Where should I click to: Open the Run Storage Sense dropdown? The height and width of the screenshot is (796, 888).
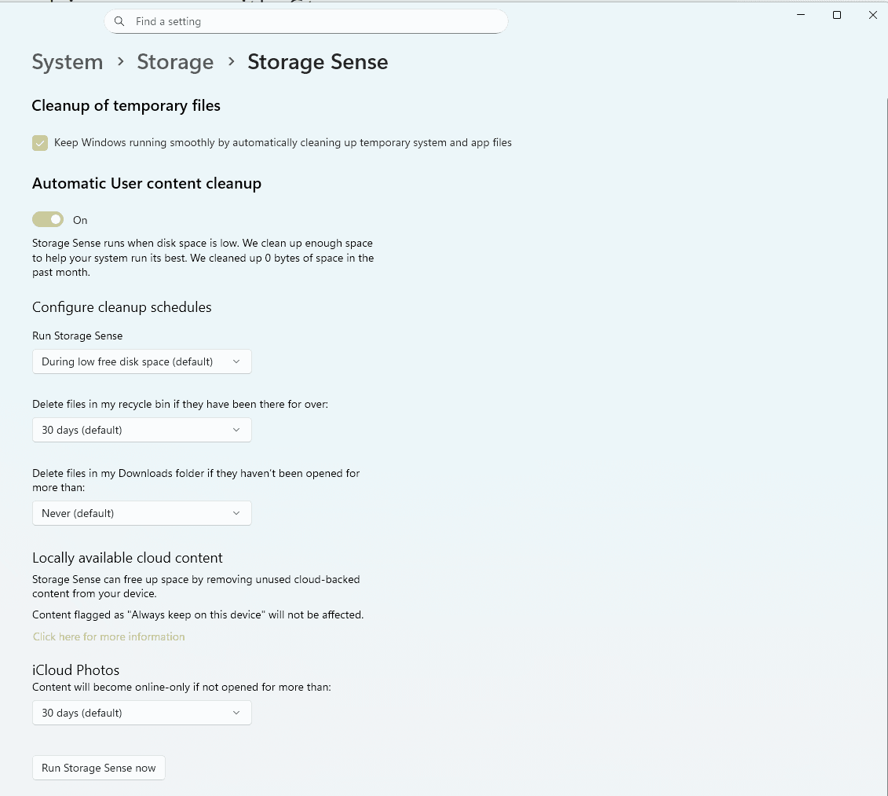pos(141,361)
